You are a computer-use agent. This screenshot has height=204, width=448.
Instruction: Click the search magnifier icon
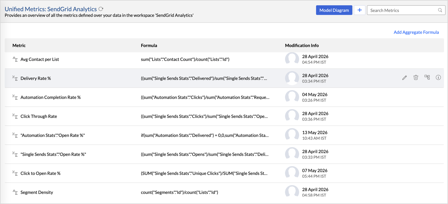point(440,10)
